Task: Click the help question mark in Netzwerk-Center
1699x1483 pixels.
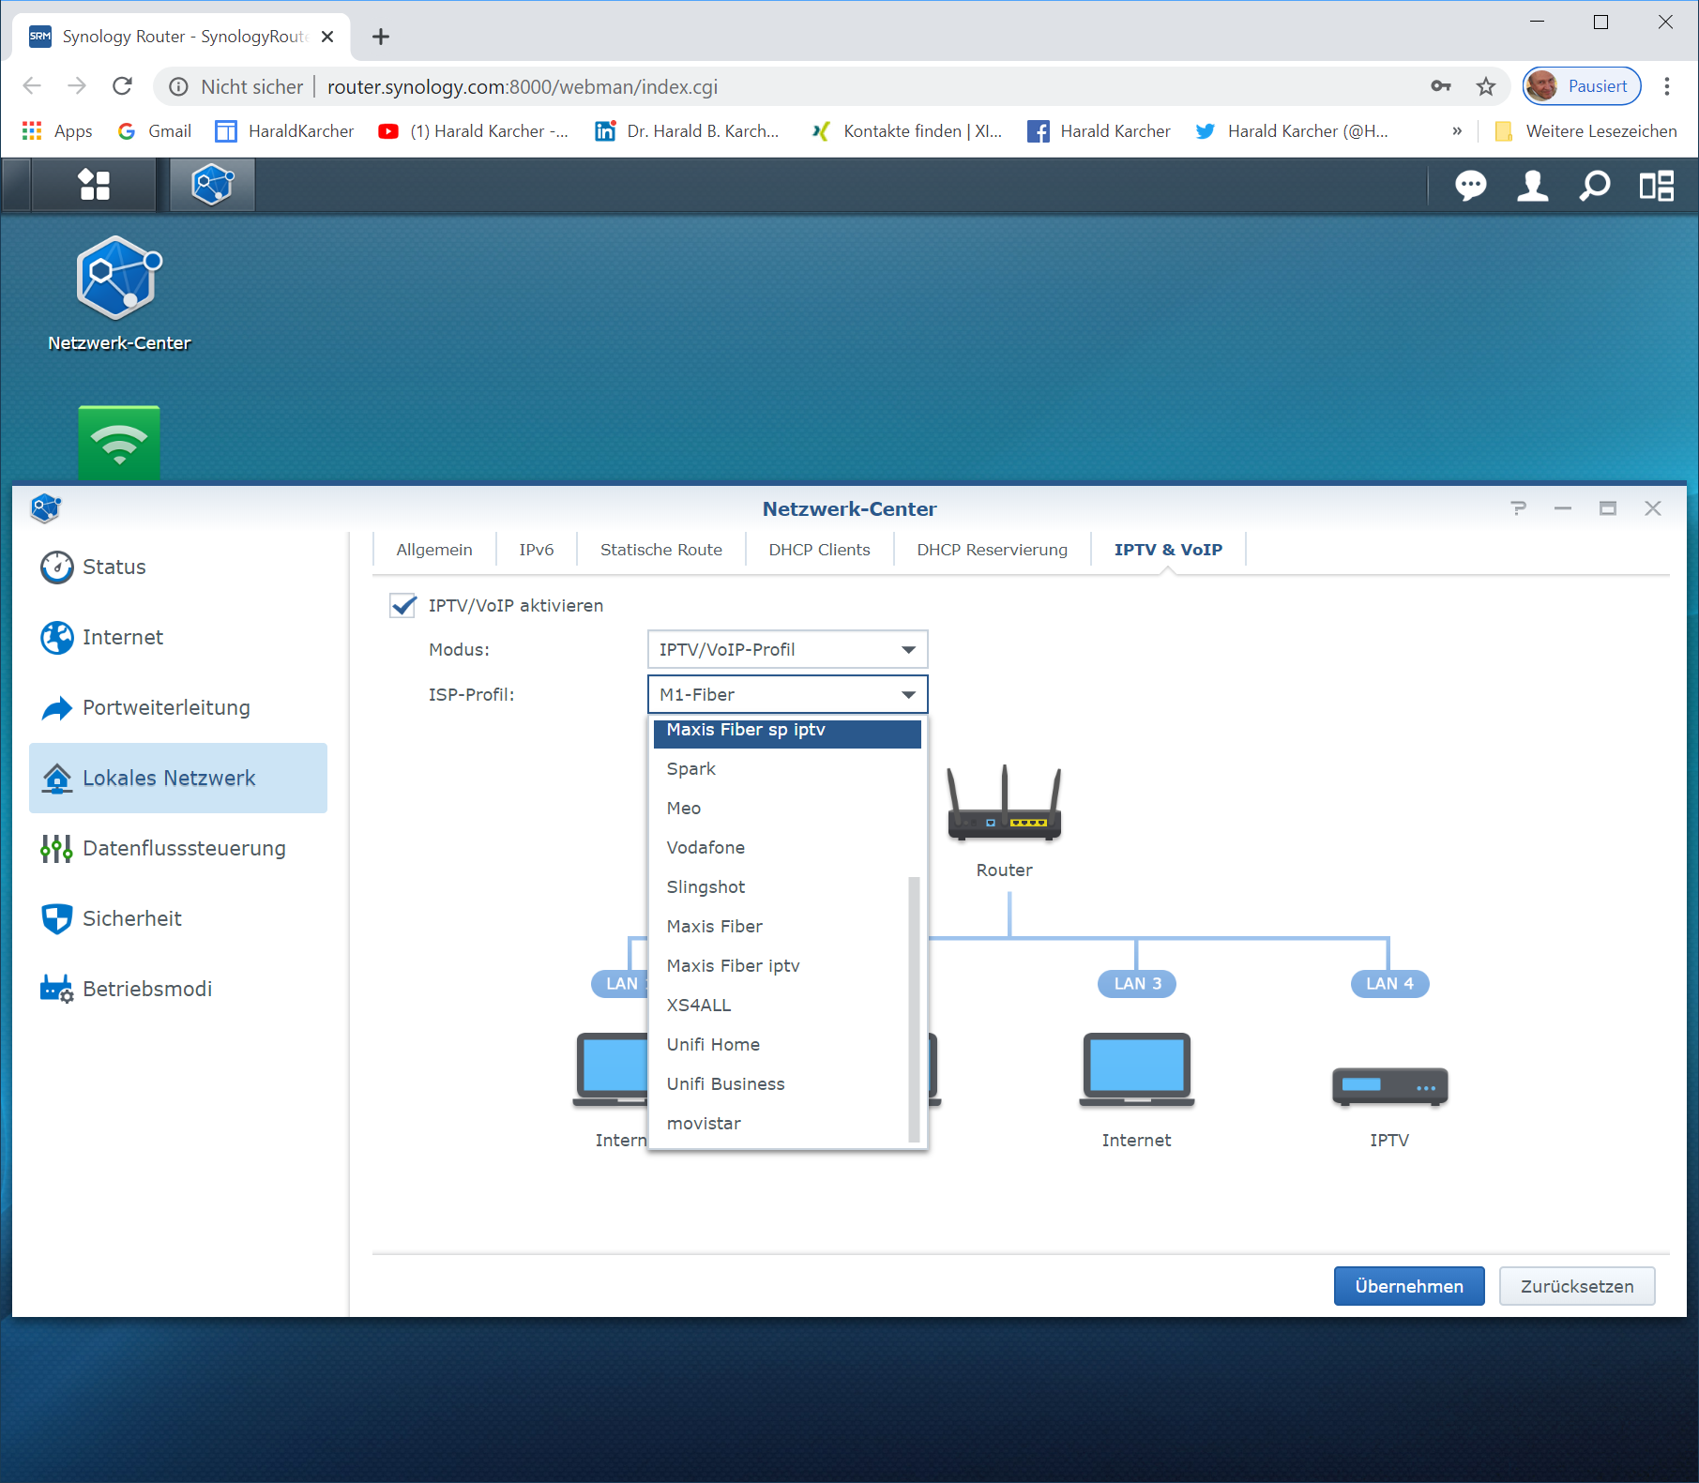Action: (x=1518, y=508)
